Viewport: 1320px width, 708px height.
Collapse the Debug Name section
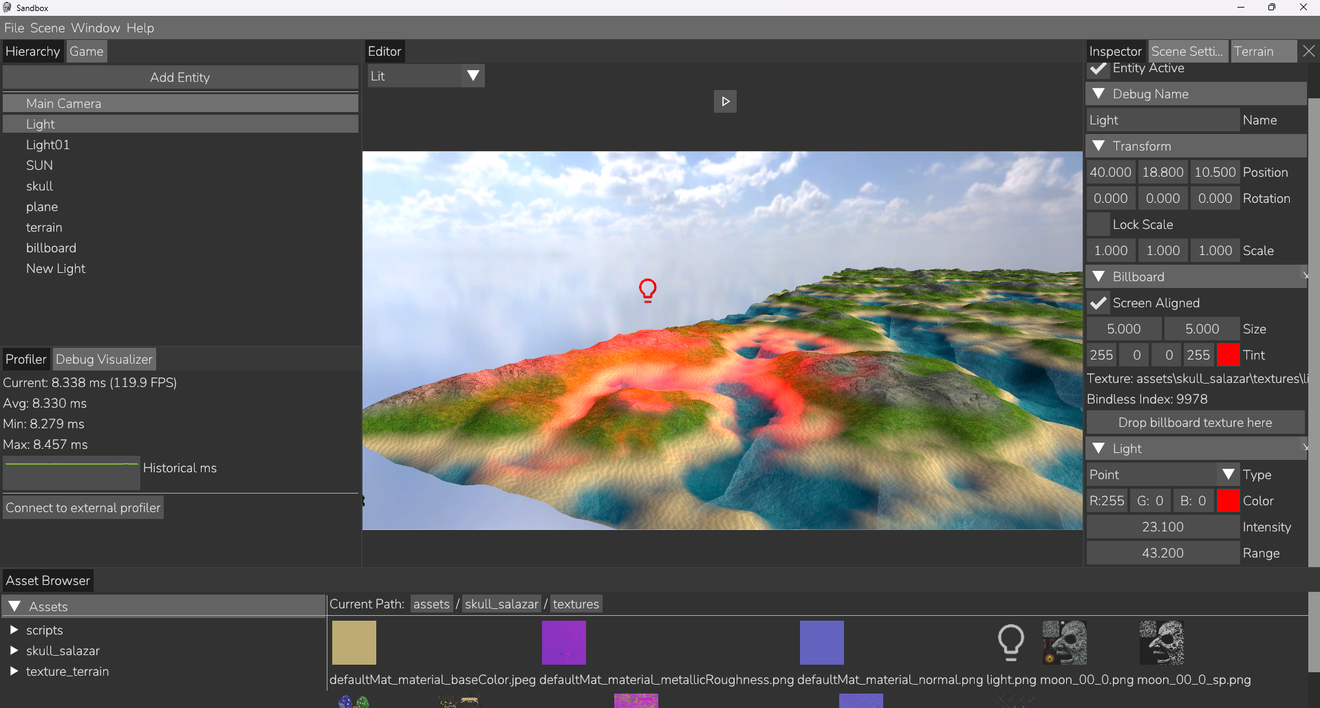coord(1099,94)
